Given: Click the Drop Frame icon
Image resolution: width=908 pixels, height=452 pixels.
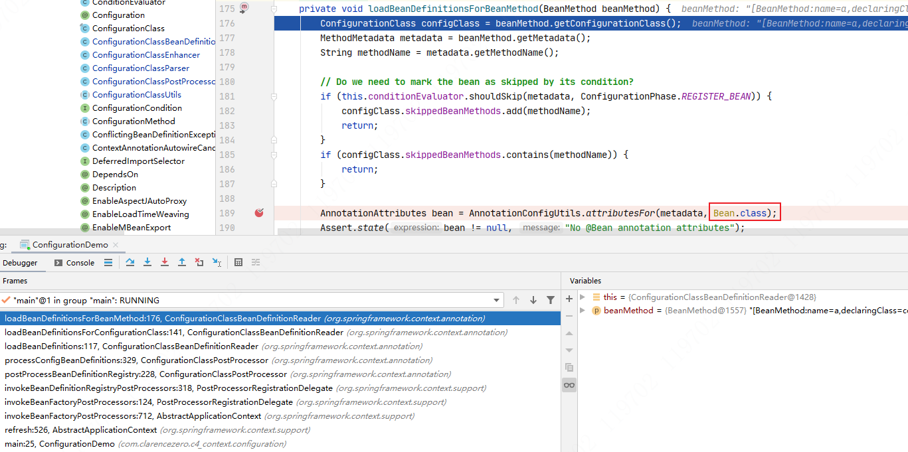Looking at the screenshot, I should pyautogui.click(x=199, y=263).
